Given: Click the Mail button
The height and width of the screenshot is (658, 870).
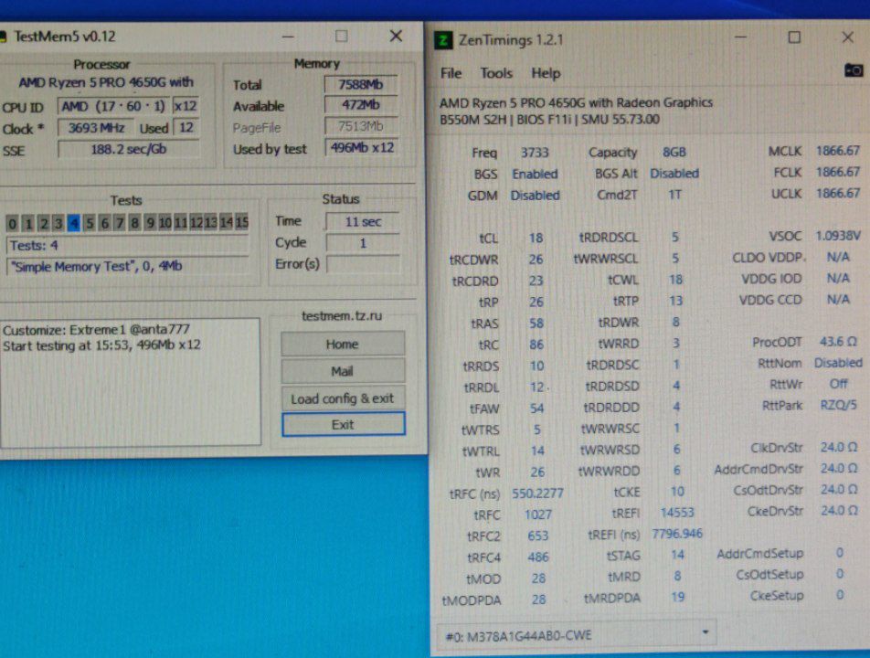Looking at the screenshot, I should click(343, 371).
